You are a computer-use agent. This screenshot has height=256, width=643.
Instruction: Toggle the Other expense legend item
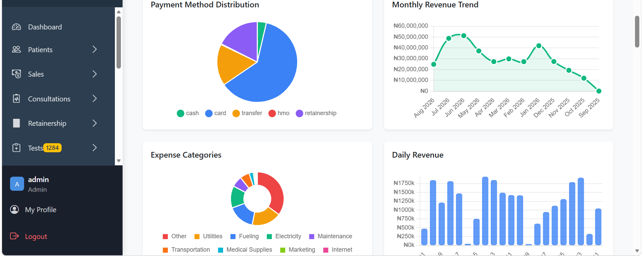click(174, 236)
